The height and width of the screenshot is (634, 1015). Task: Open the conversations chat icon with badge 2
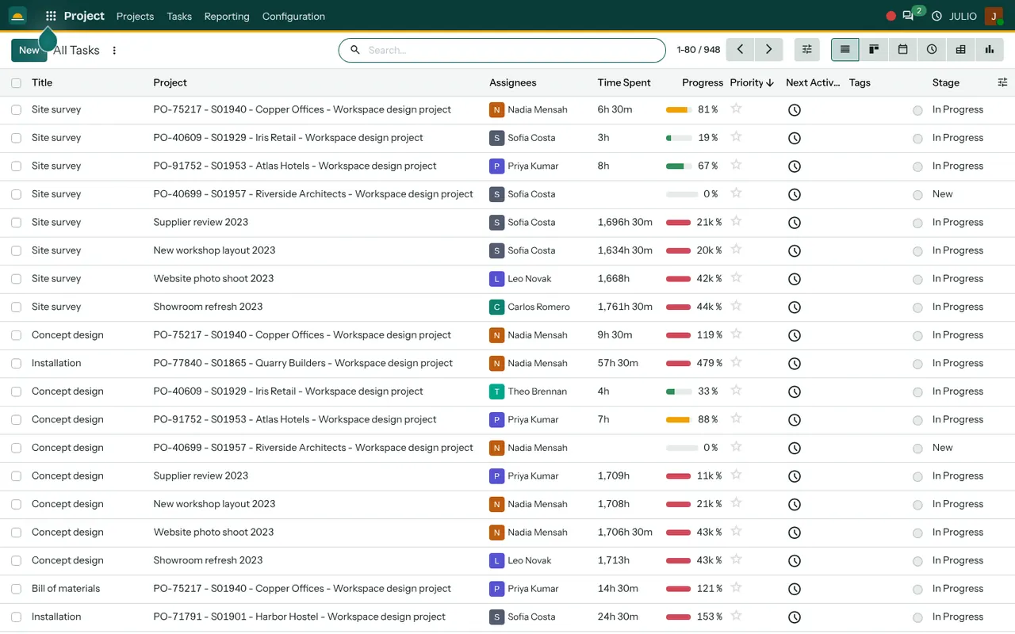(908, 16)
